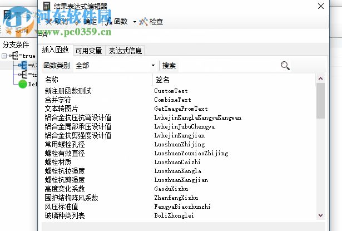Click the function list vertical scrollbar thumb
The image size is (342, 231).
(320, 101)
